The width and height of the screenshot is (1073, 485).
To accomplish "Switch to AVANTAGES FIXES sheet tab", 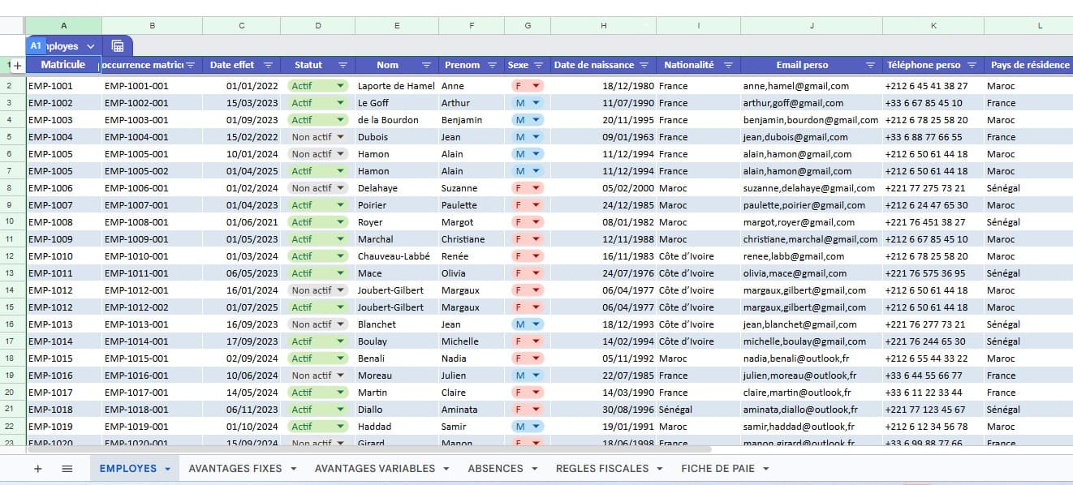I will pyautogui.click(x=235, y=469).
